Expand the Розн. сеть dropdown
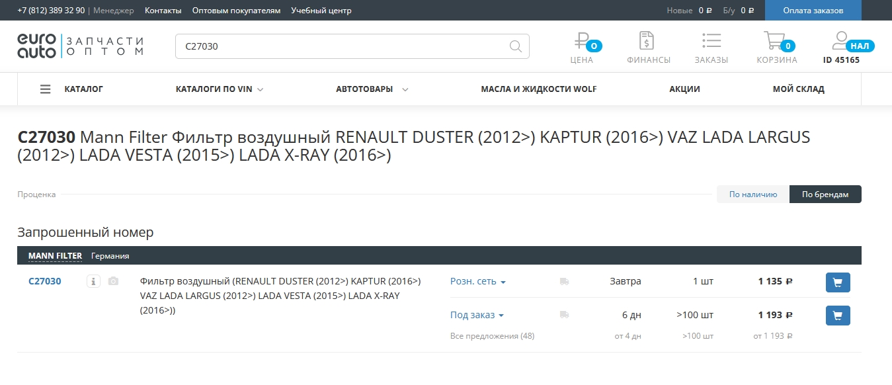The width and height of the screenshot is (892, 385). click(x=478, y=281)
